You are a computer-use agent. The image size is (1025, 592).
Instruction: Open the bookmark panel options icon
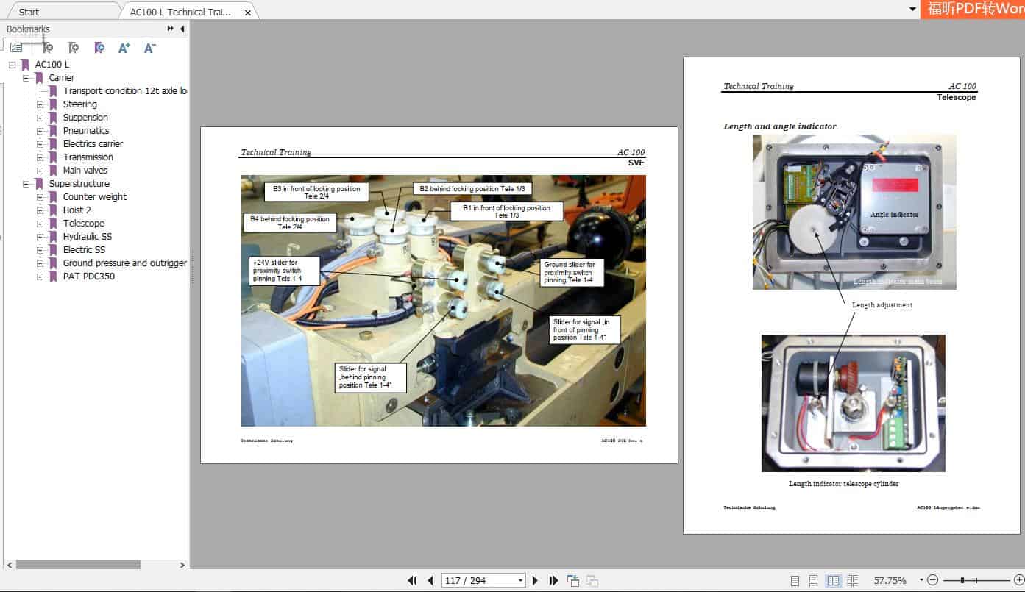pos(16,47)
